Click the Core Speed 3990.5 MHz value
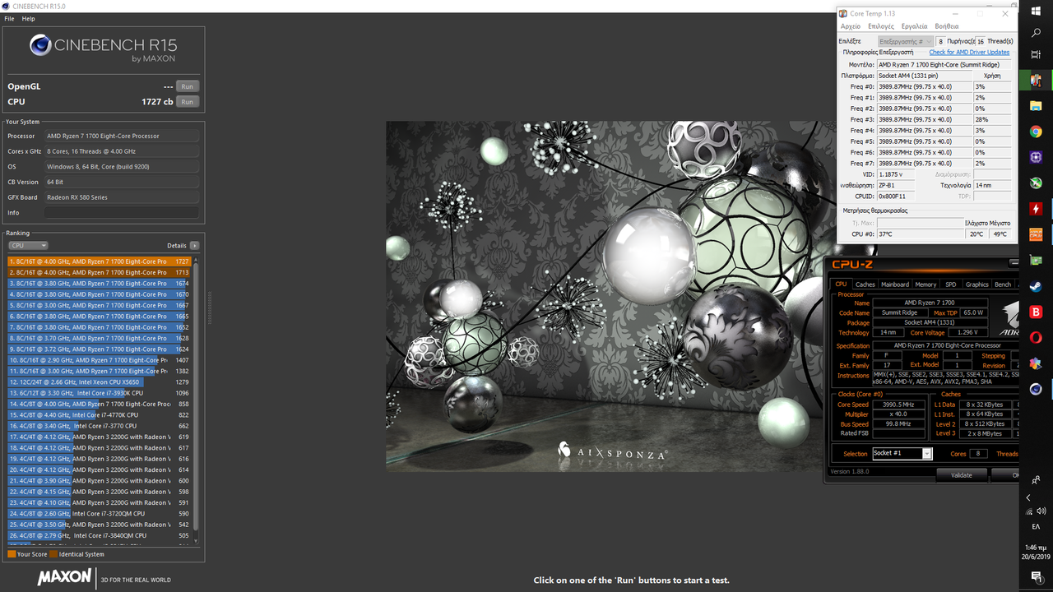The height and width of the screenshot is (592, 1053). pos(898,405)
